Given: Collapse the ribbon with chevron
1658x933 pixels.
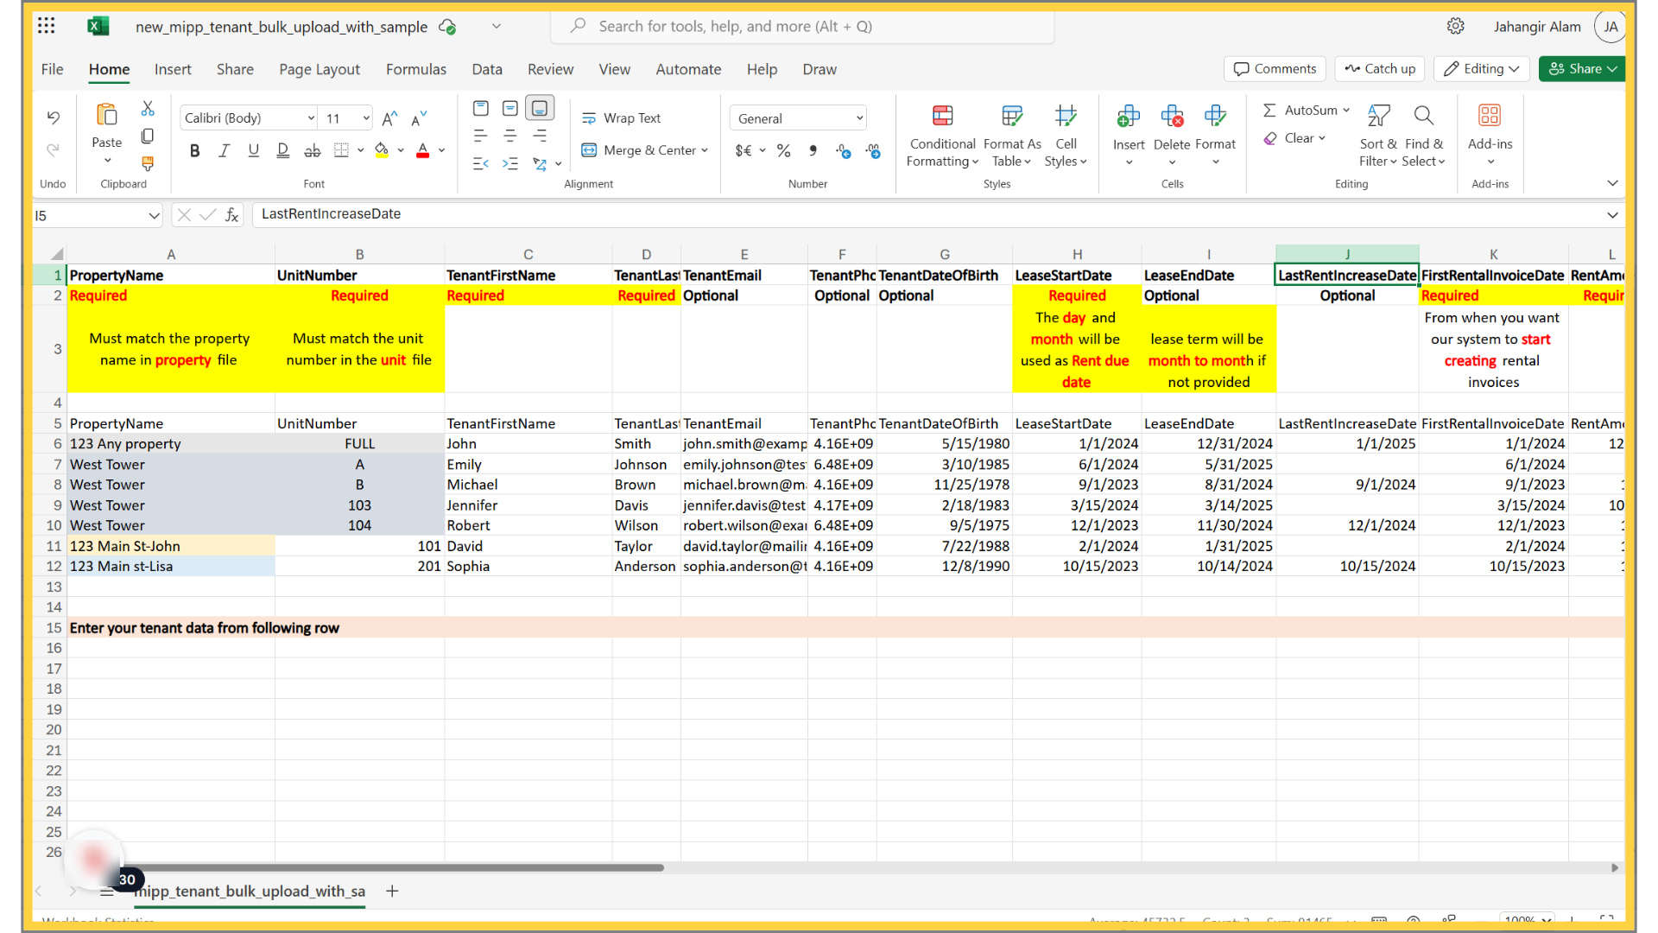Looking at the screenshot, I should (1612, 183).
